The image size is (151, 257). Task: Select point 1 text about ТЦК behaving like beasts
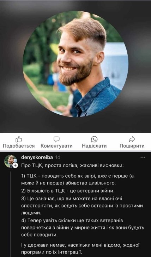[78, 179]
